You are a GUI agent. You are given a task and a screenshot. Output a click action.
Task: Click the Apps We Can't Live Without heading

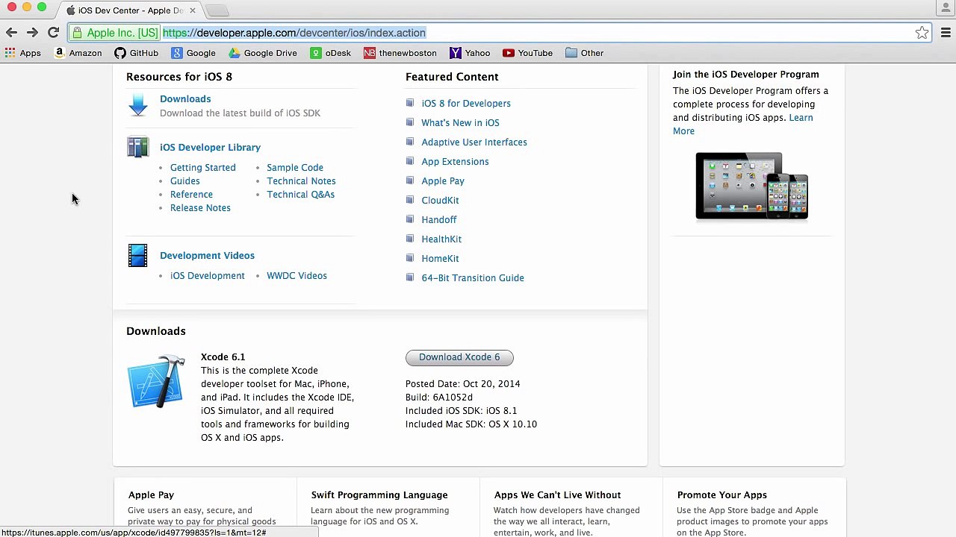click(x=557, y=495)
